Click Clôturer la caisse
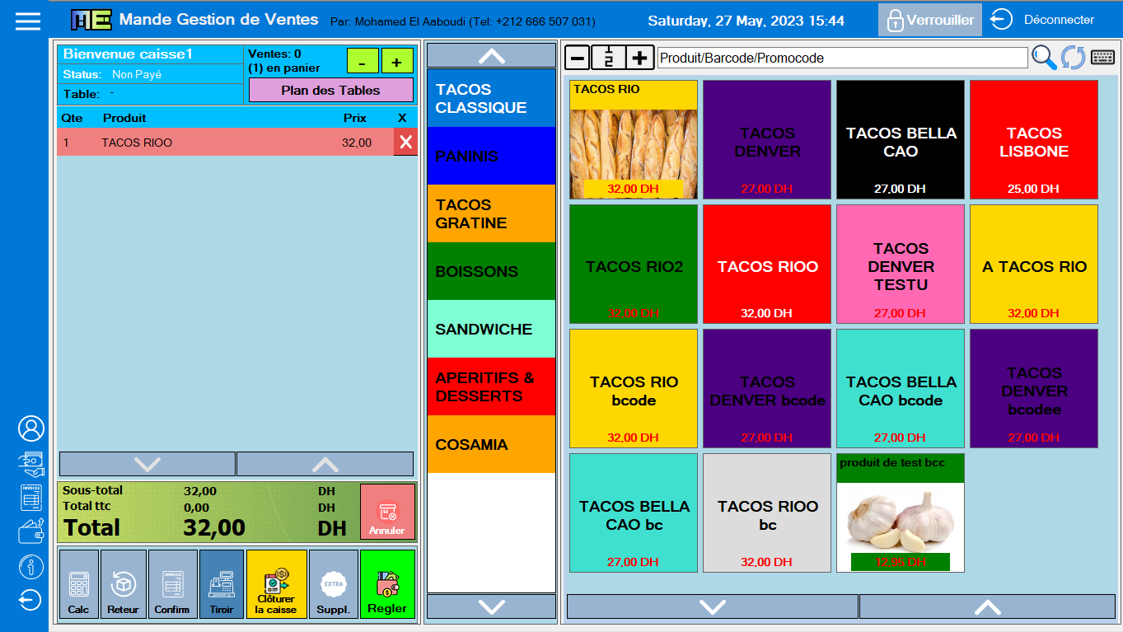 click(276, 584)
